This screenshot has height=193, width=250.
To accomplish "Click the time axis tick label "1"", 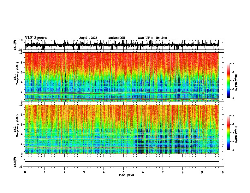I will point(45,172).
